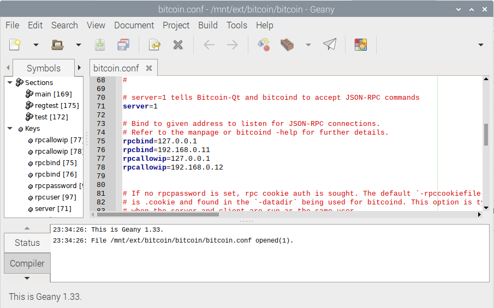The width and height of the screenshot is (494, 308).
Task: Open the Project menu
Action: (176, 25)
